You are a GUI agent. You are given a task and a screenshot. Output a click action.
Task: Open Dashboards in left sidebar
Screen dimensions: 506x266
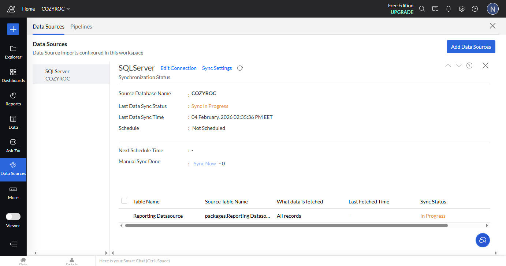(x=13, y=76)
